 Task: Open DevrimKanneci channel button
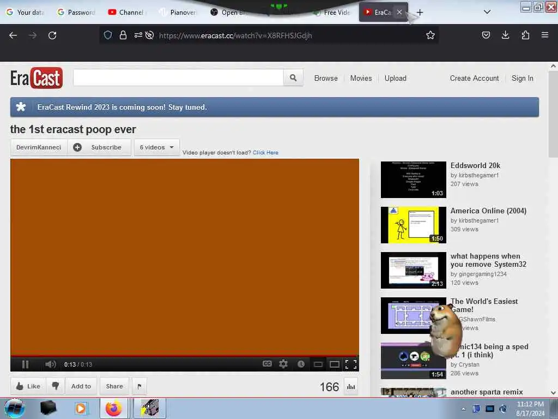click(x=39, y=147)
